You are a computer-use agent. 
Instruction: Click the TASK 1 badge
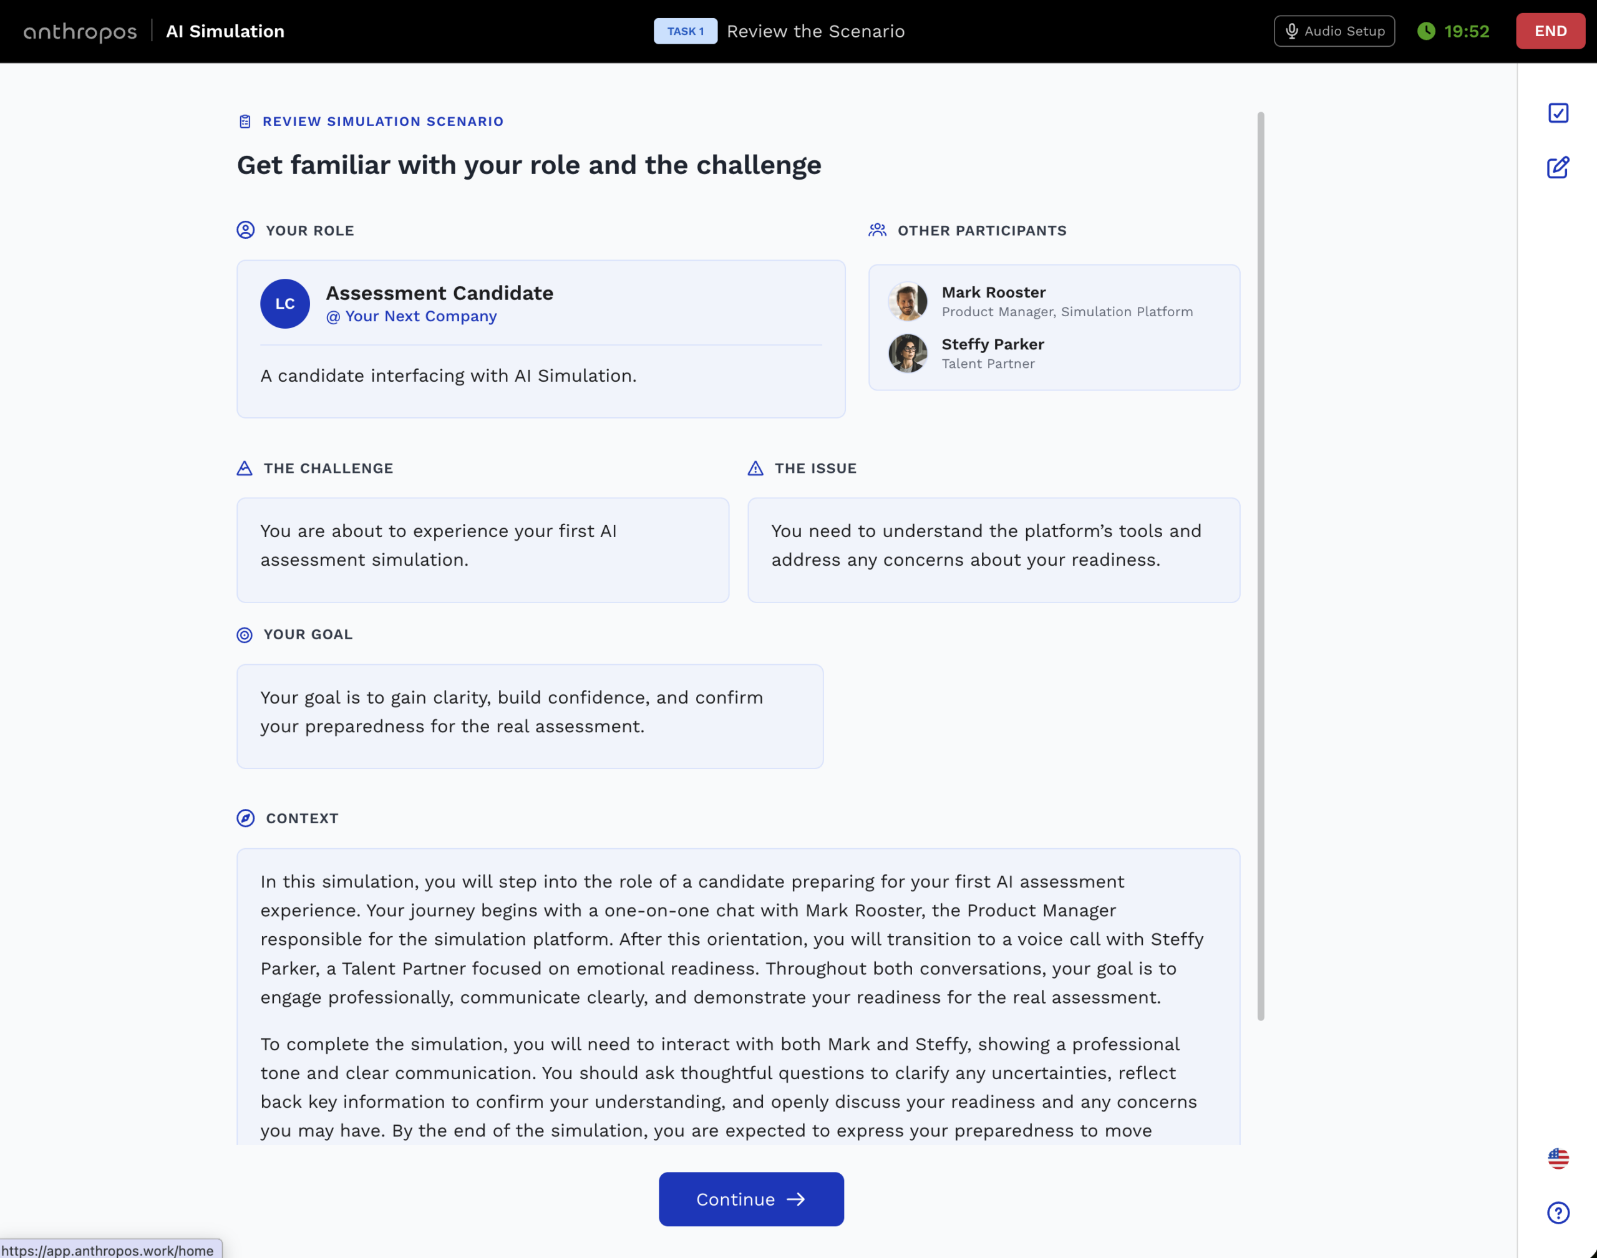coord(685,31)
